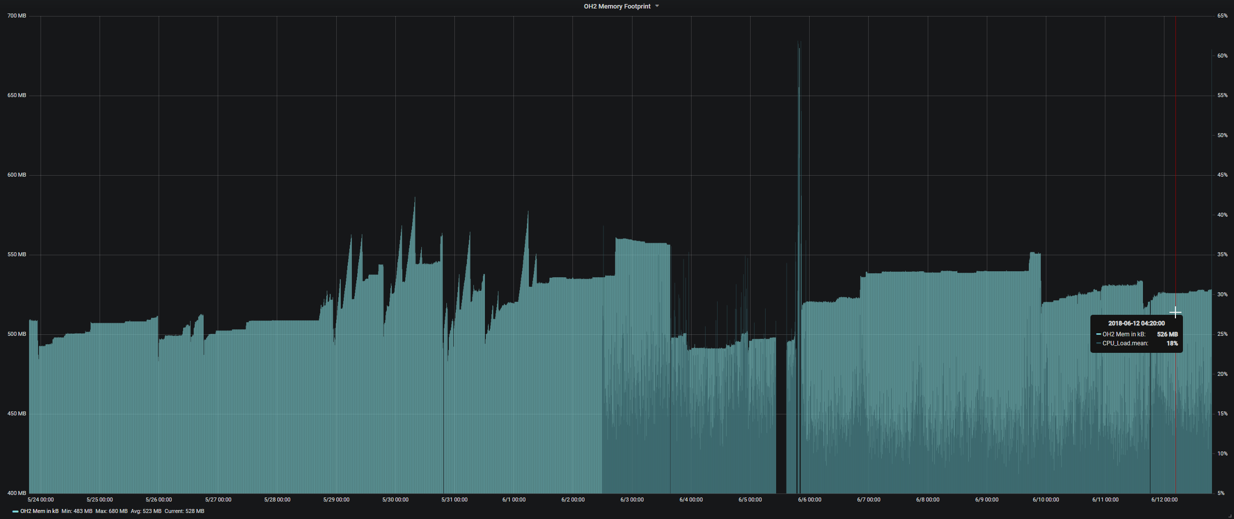This screenshot has height=519, width=1234.
Task: Click the 18% CPU load tooltip value
Action: click(1172, 343)
